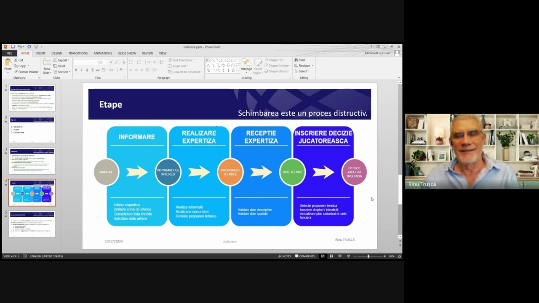
Task: Collapse the ribbon with the chevron
Action: point(399,78)
